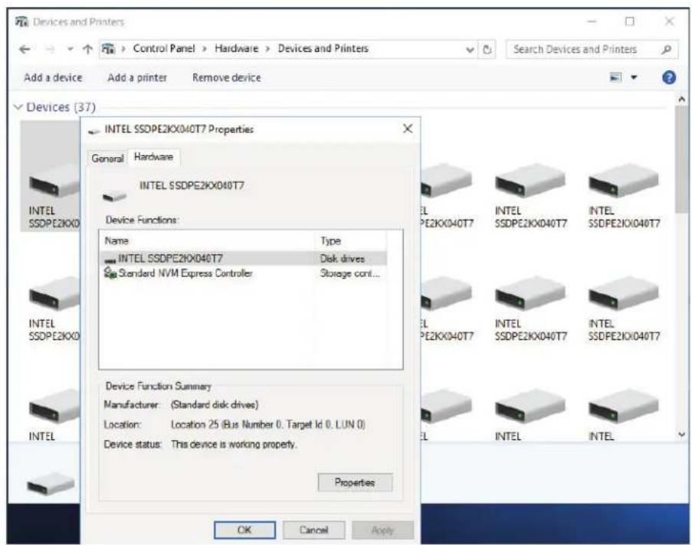Minimize the Devices and Printers window
The image size is (692, 545).
592,21
